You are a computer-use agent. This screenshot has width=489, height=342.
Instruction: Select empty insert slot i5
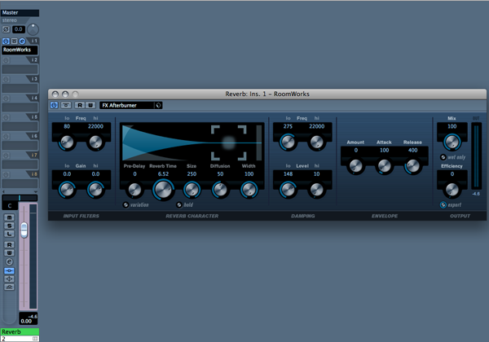click(20, 126)
